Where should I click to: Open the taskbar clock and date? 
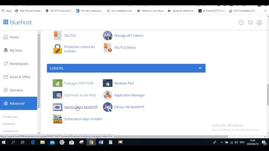(x=253, y=142)
